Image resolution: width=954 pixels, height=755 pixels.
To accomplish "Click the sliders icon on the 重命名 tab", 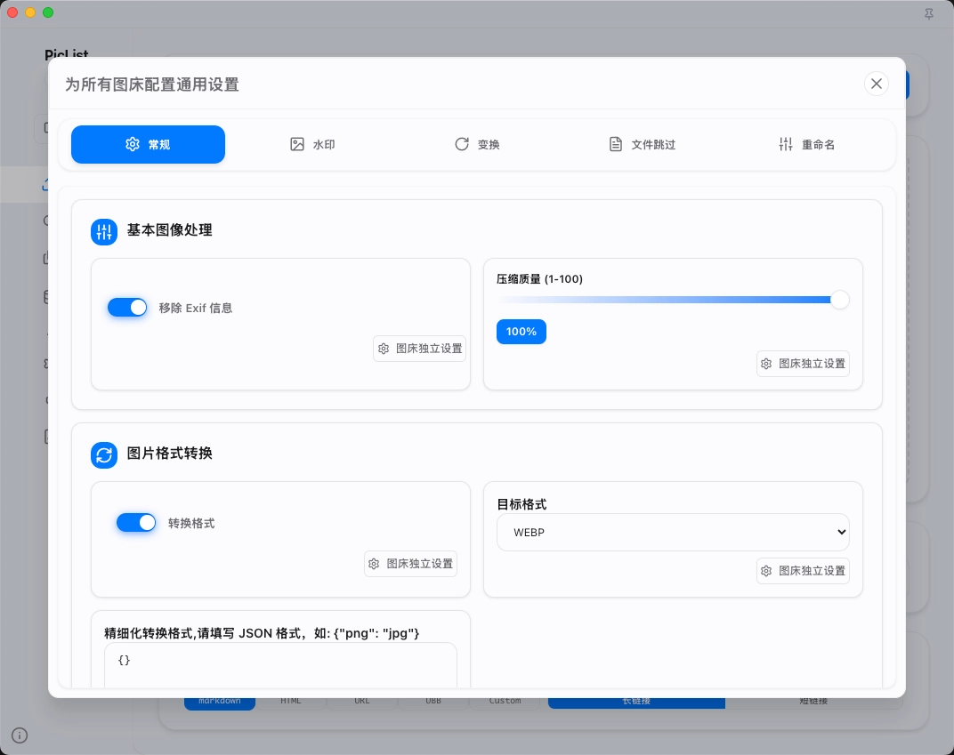I will tap(785, 144).
